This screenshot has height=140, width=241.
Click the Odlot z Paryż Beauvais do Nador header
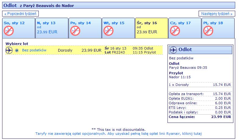point(118,6)
